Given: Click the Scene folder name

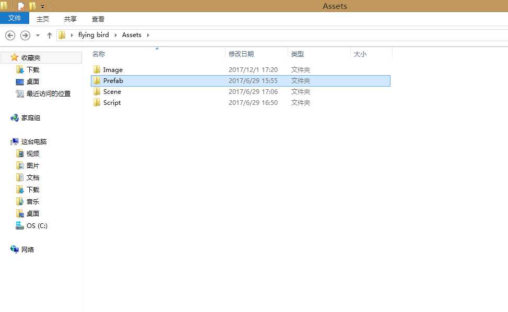Looking at the screenshot, I should [112, 92].
